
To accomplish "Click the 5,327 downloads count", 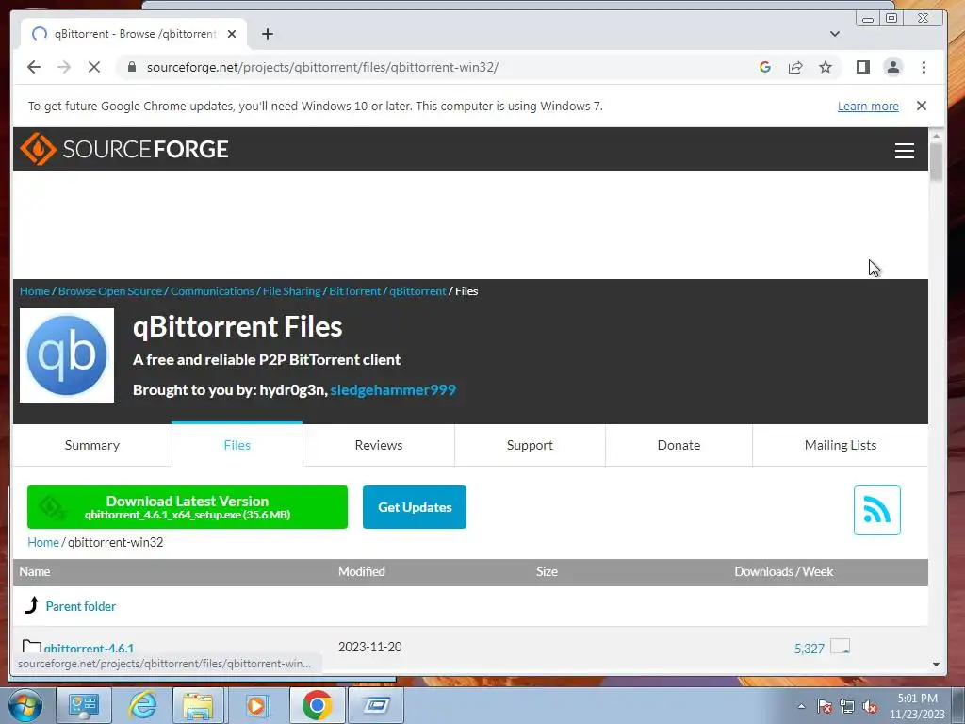I will [x=809, y=649].
